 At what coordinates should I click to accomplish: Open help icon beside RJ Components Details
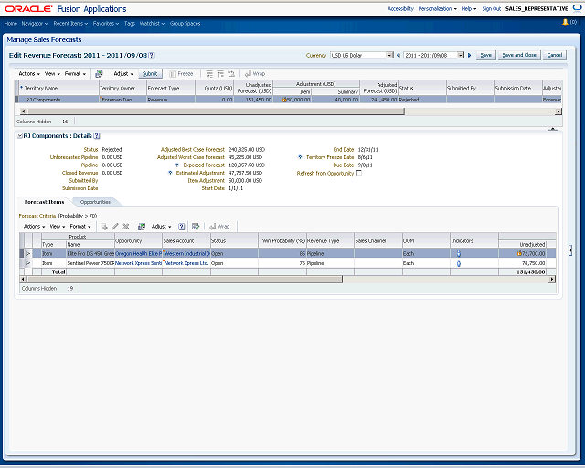point(97,136)
